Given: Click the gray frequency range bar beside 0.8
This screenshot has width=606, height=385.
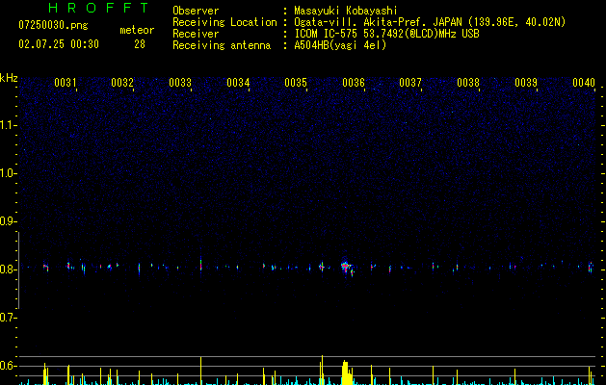Looking at the screenshot, I should (19, 270).
